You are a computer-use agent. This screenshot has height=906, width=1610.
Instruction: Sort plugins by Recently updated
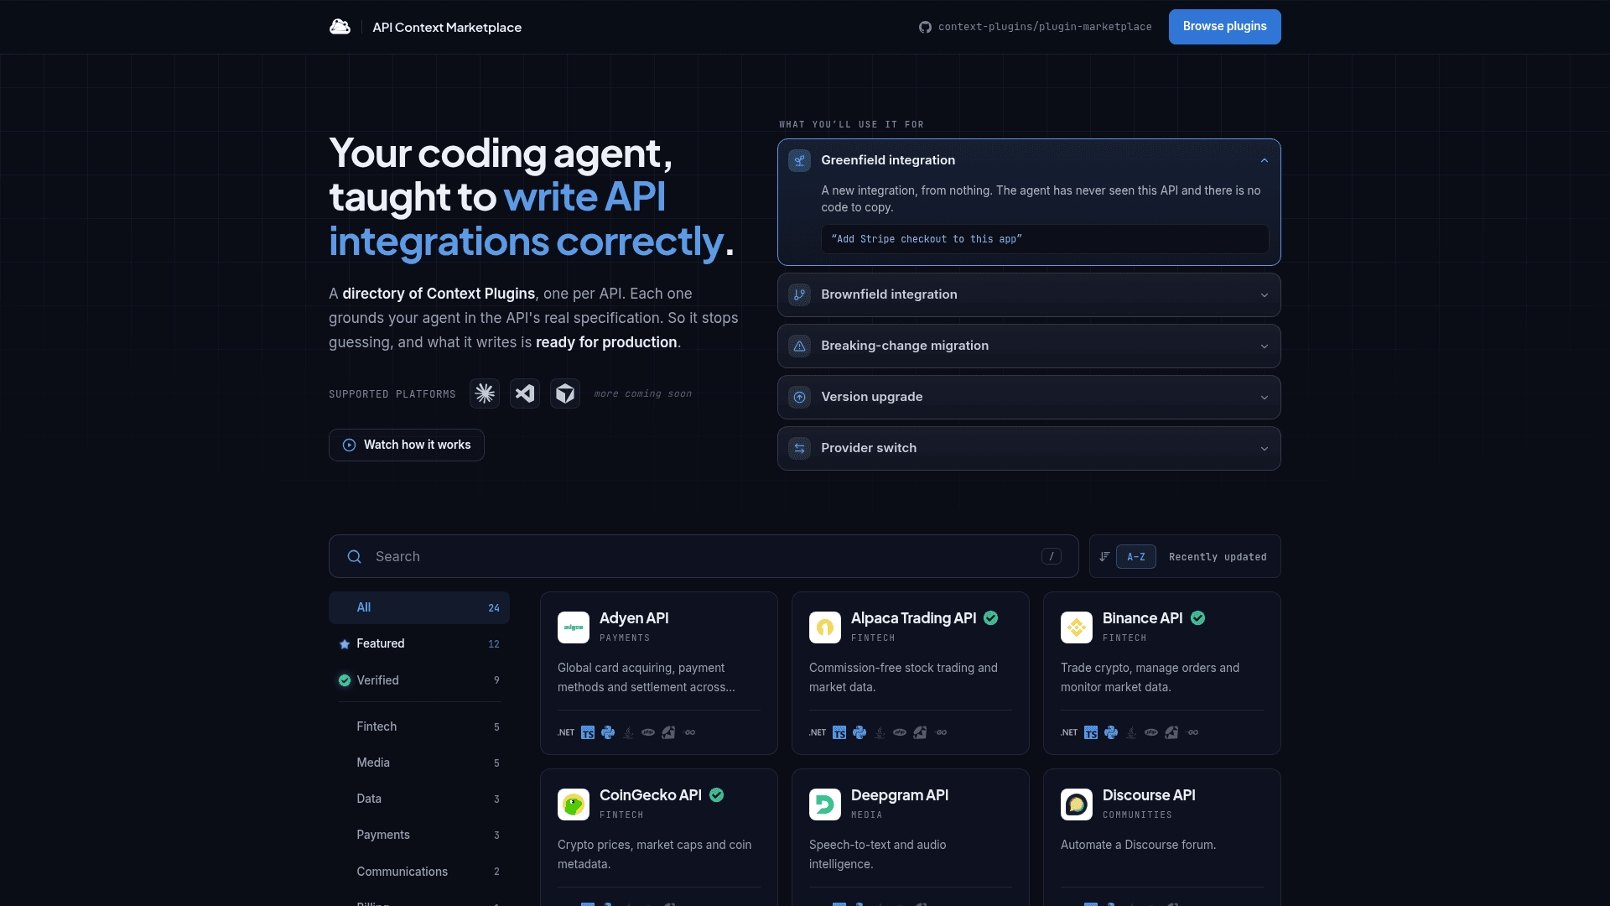pyautogui.click(x=1218, y=556)
